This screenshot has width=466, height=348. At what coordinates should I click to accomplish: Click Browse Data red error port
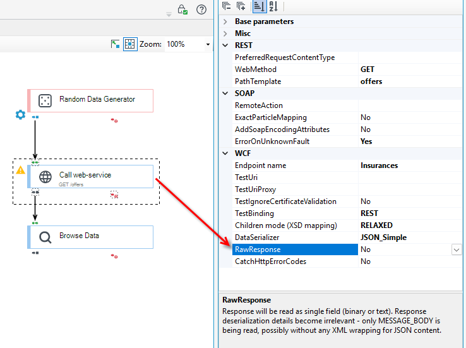114,256
